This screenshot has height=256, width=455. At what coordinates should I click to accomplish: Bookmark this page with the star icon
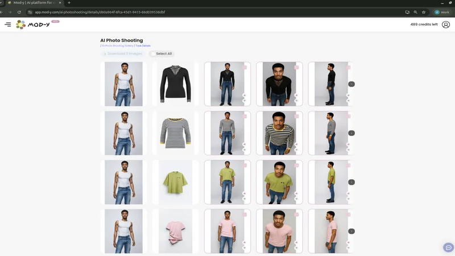[424, 12]
